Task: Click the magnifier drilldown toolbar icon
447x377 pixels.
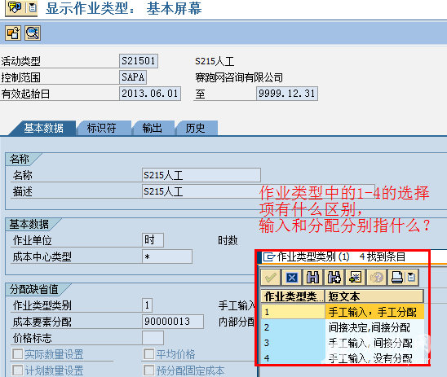Action: coord(33,33)
